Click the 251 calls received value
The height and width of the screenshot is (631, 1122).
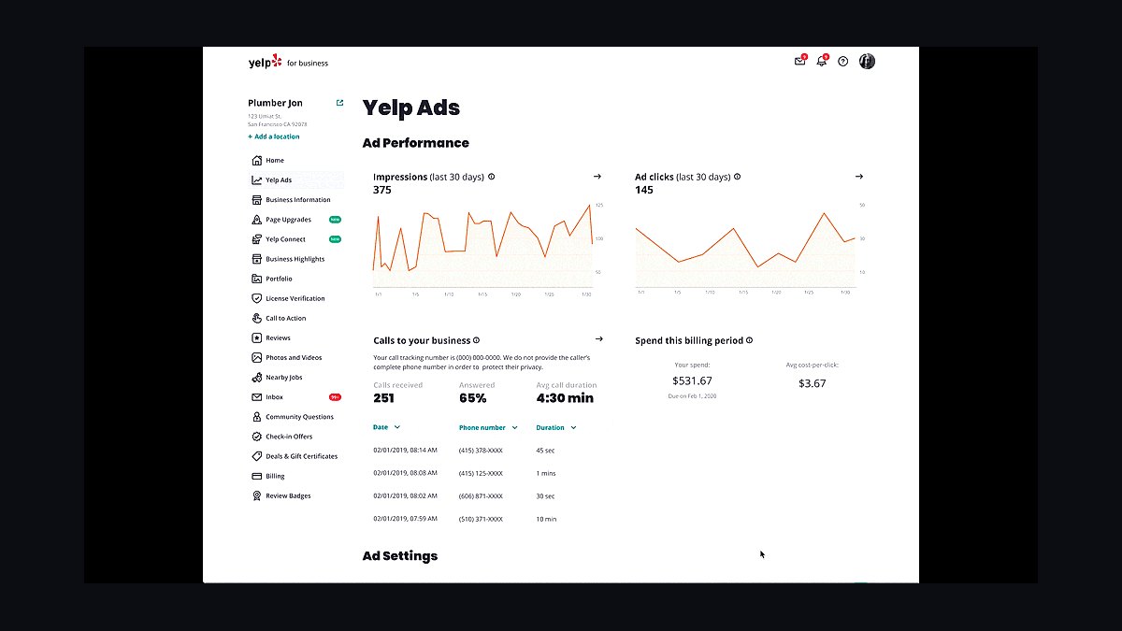click(383, 398)
